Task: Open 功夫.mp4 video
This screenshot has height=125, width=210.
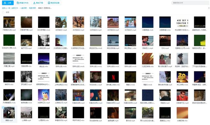Action: click(165, 40)
